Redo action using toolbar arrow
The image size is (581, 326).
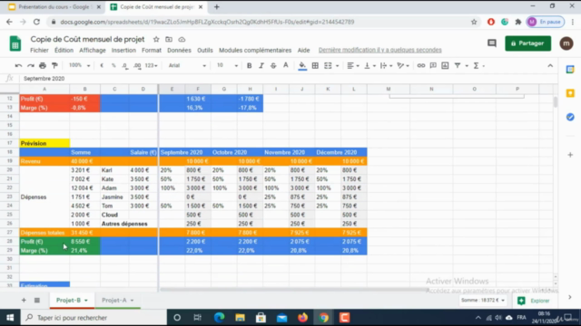point(30,65)
